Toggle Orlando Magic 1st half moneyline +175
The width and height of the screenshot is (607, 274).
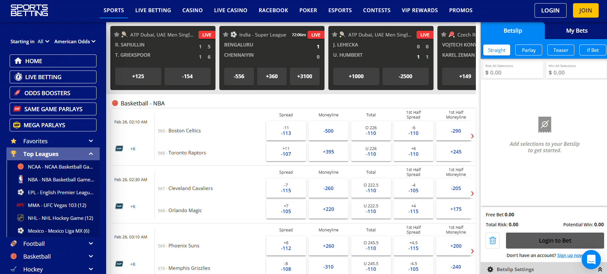456,209
